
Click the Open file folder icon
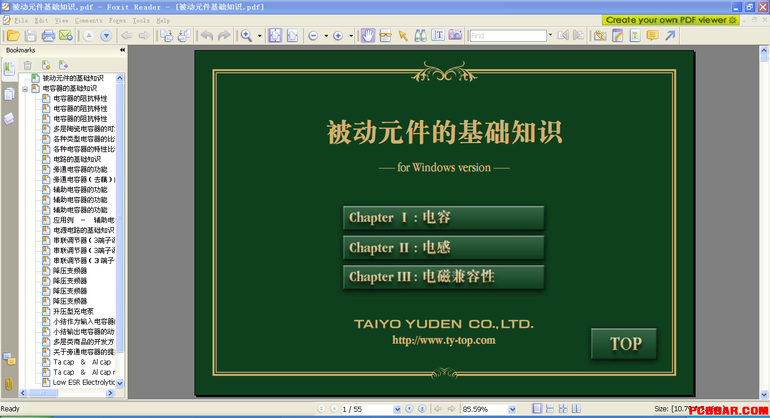[14, 35]
